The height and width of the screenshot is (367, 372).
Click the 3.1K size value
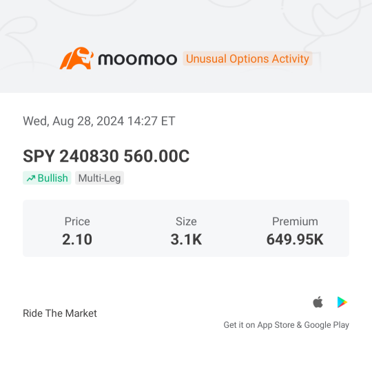point(186,239)
